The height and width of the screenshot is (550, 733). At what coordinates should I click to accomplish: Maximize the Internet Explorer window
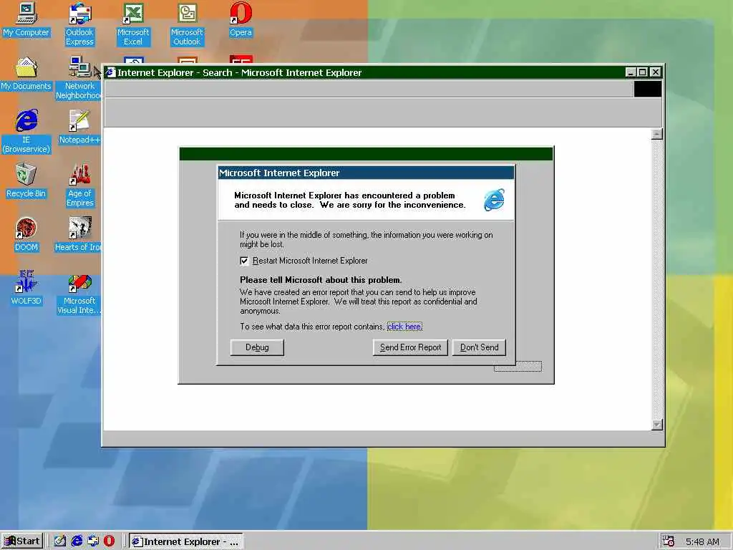642,72
